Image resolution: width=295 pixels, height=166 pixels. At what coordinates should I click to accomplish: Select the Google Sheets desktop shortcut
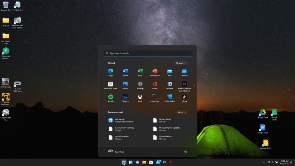click(274, 115)
